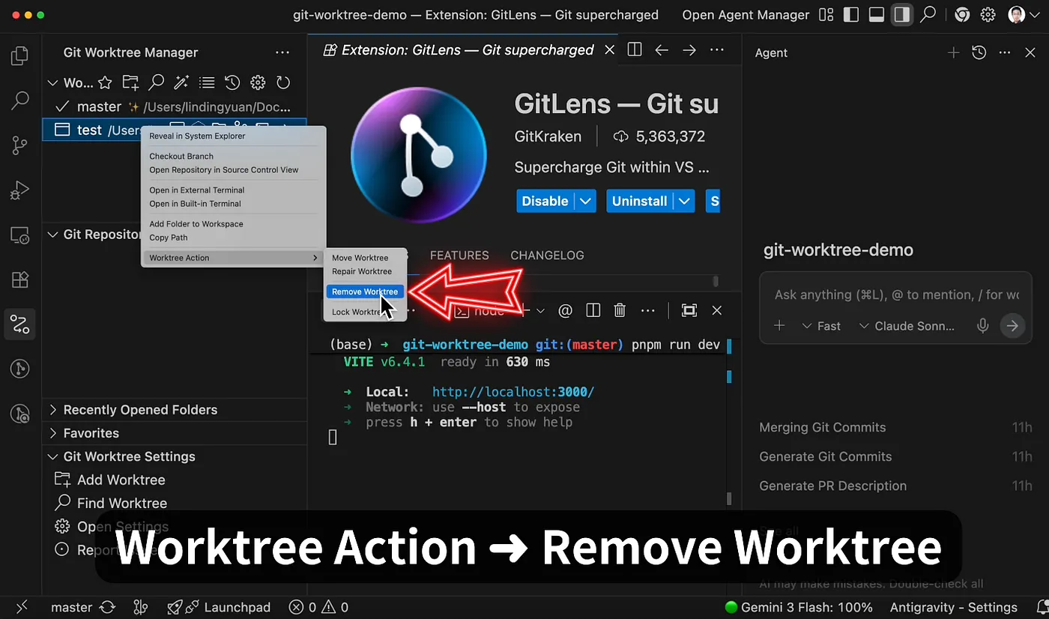The width and height of the screenshot is (1049, 619).
Task: Open settings gear in the title bar
Action: (988, 15)
